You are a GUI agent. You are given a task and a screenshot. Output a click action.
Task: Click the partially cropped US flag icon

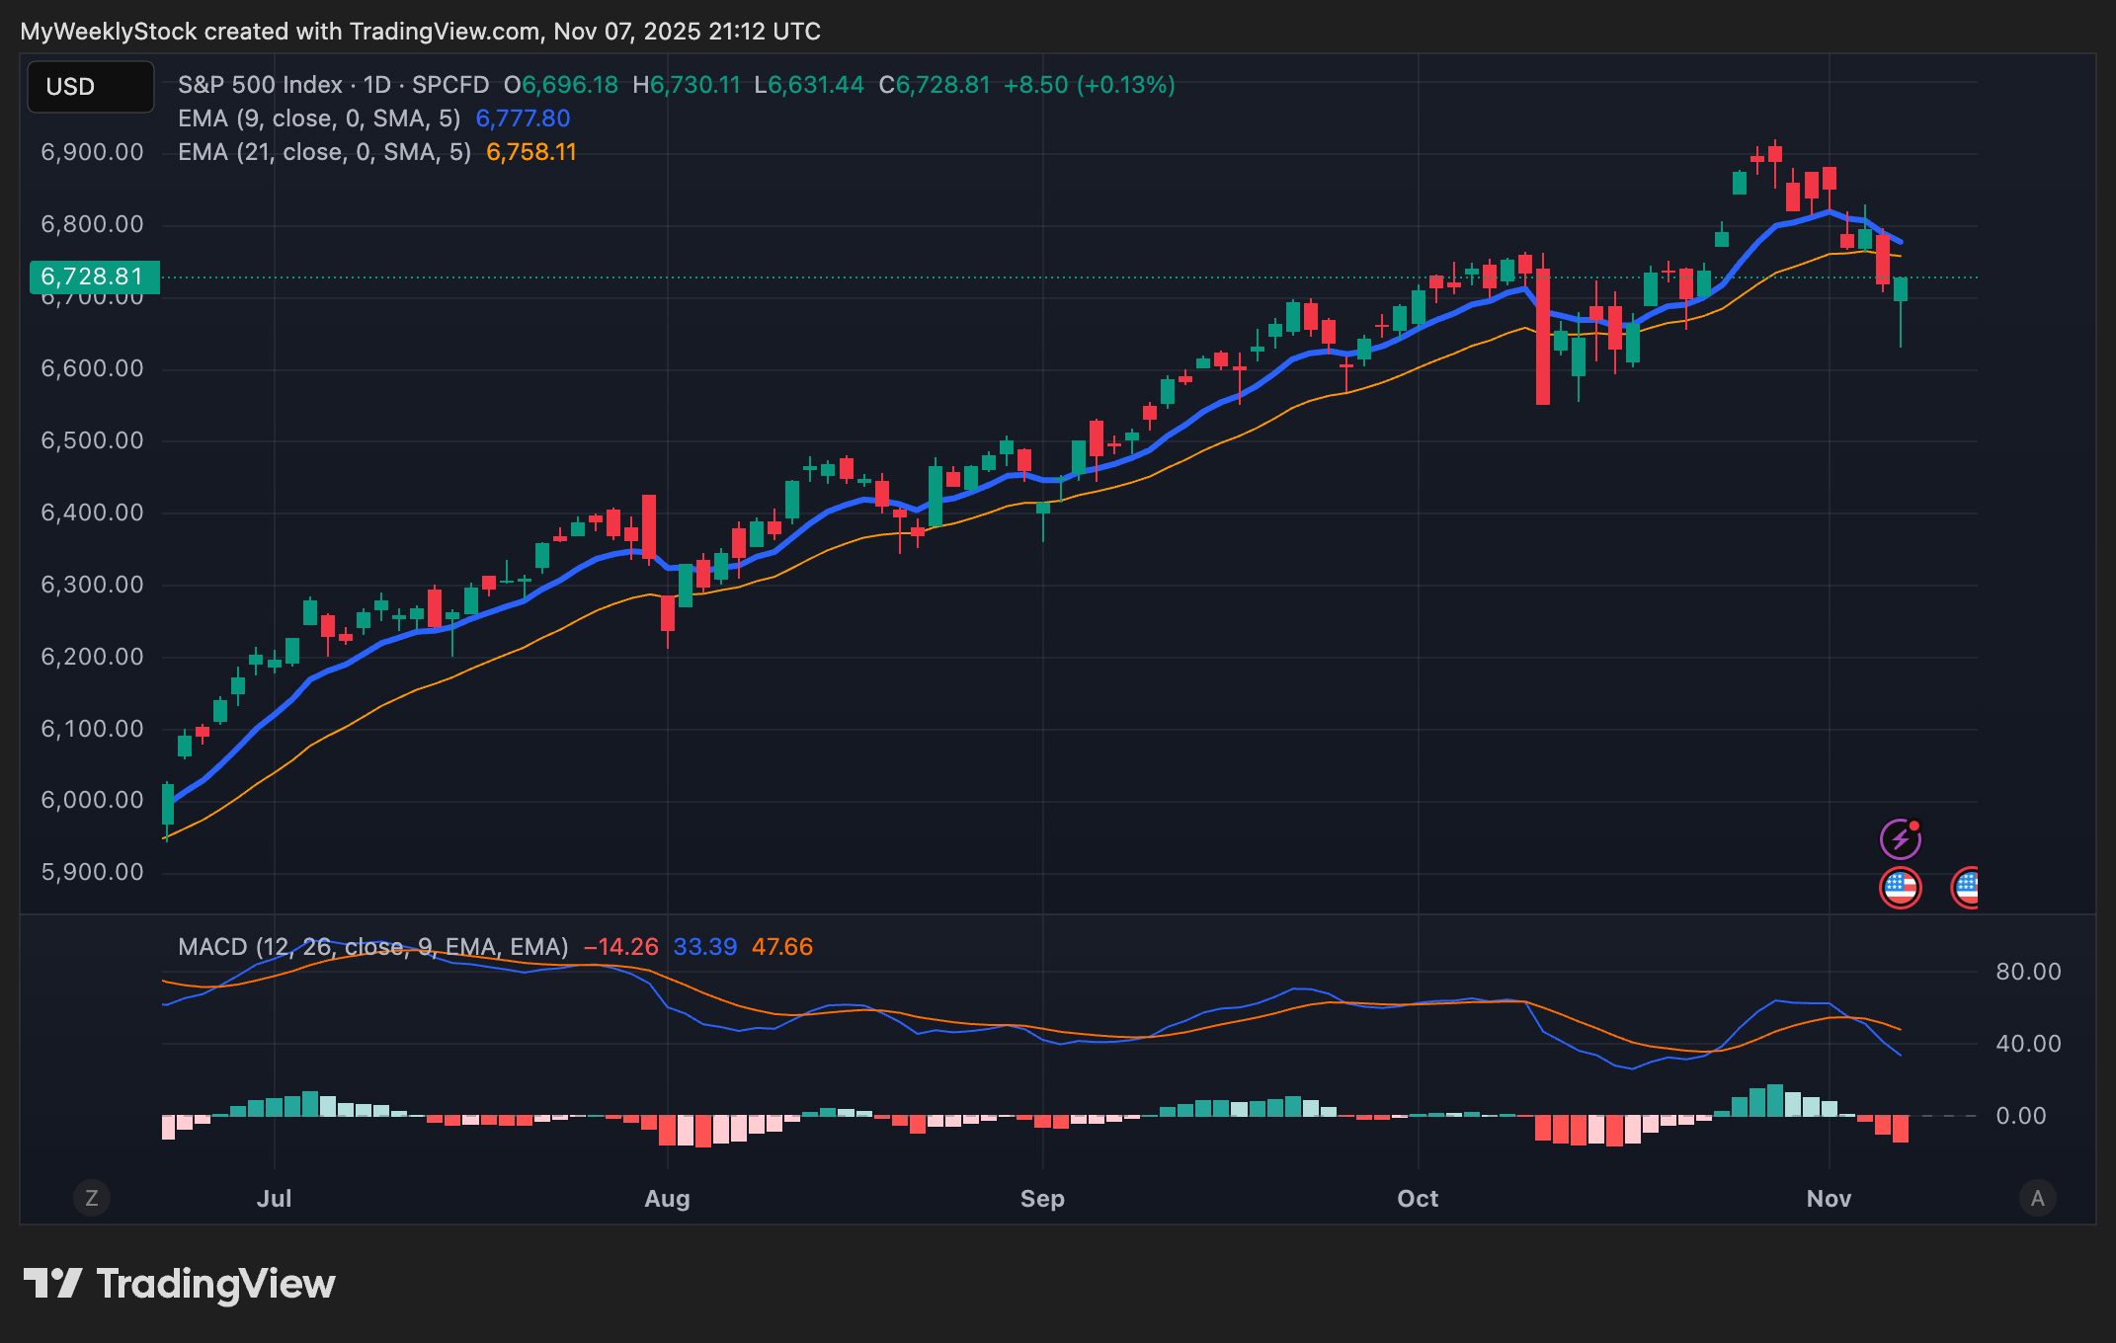point(1966,887)
